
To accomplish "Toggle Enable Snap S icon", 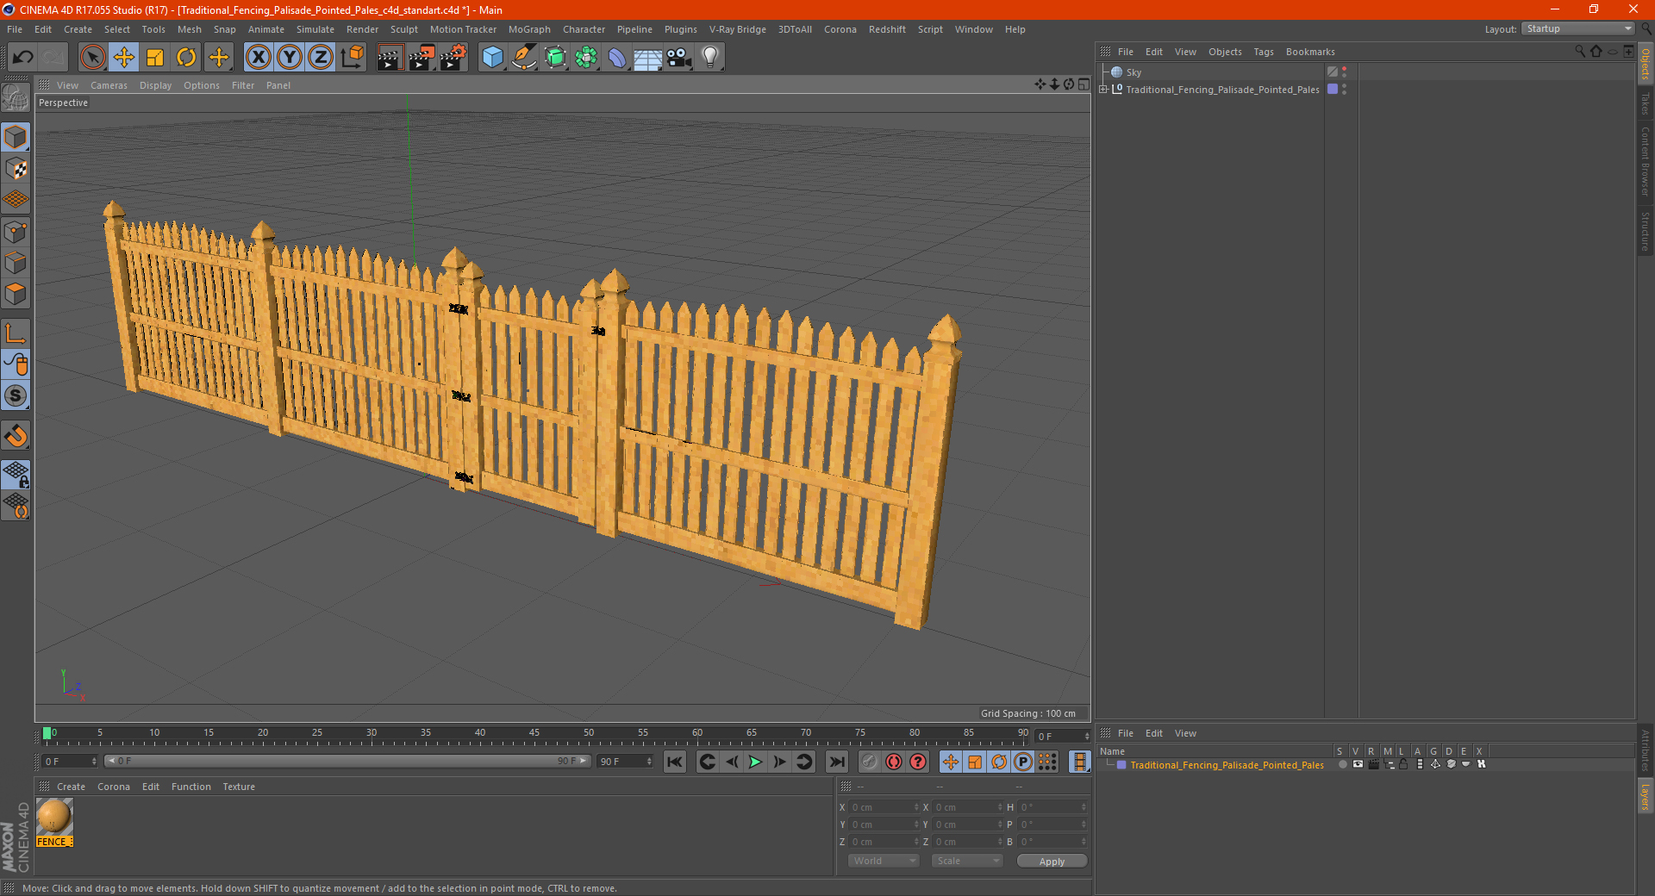I will click(16, 396).
